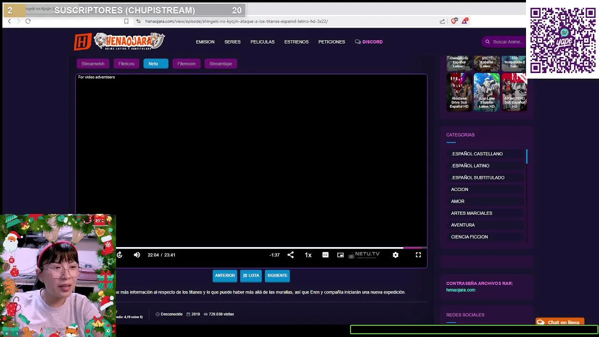
Task: Share the video using the player share icon
Action: pyautogui.click(x=291, y=255)
